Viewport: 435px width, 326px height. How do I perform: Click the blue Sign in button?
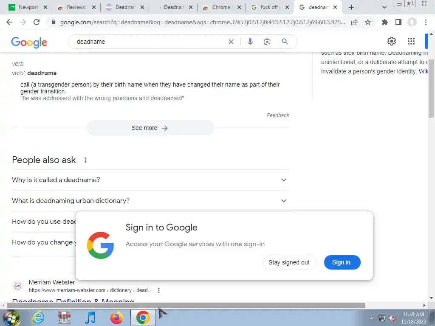(x=342, y=262)
